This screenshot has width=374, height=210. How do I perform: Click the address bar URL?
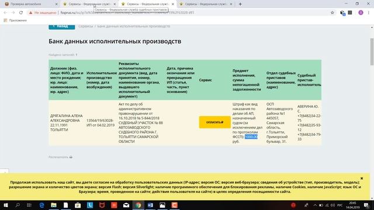(127, 13)
